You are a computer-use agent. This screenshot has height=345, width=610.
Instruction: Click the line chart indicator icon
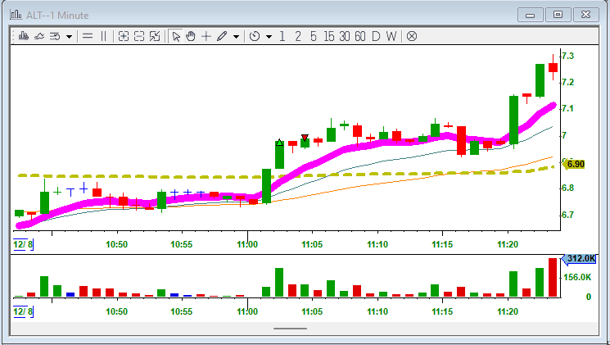39,36
